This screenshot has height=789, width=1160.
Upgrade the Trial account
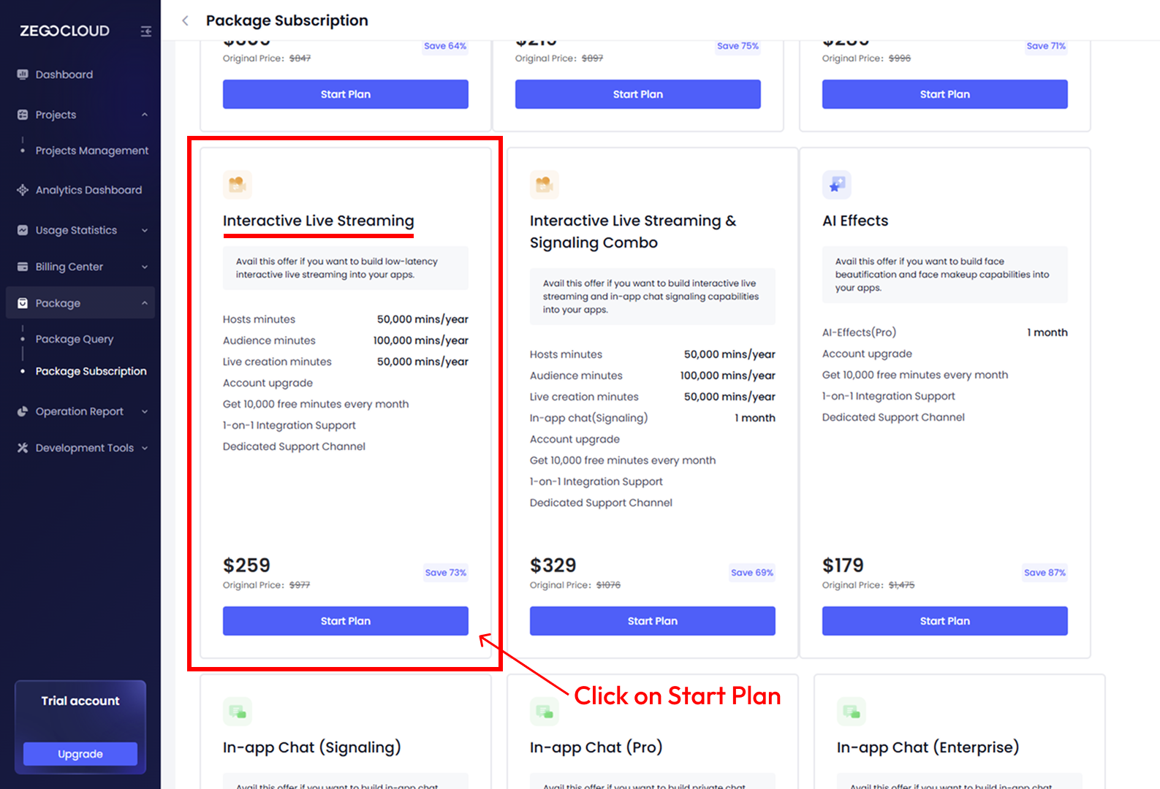coord(80,754)
